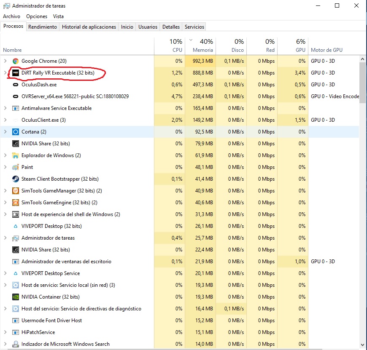
Task: Expand the Google Chrome (20) process group
Action: [5, 61]
